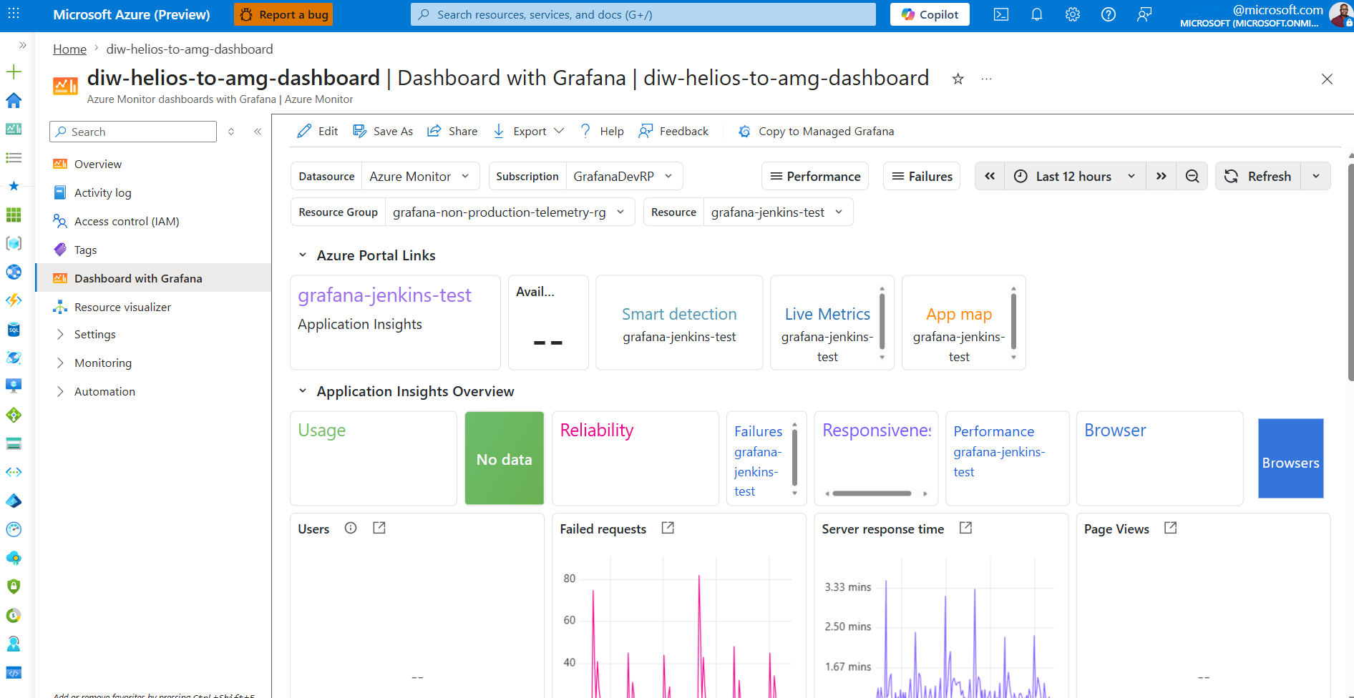This screenshot has width=1354, height=698.
Task: Open Page Views external link icon
Action: pos(1171,528)
